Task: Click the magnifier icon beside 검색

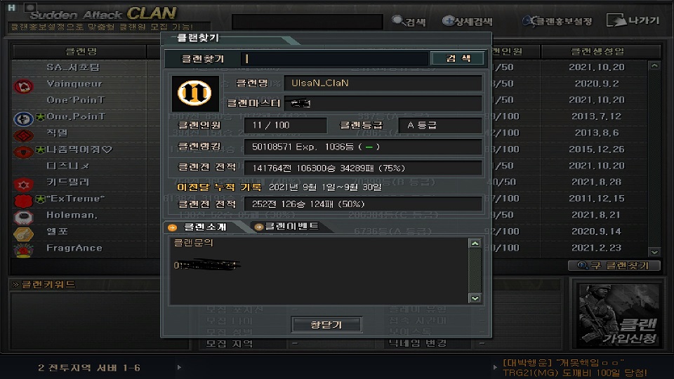Action: (x=398, y=20)
